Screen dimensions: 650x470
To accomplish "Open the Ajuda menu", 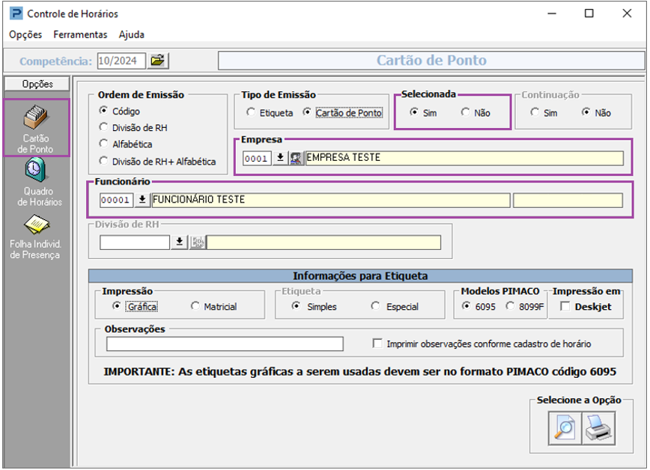I will (x=132, y=34).
